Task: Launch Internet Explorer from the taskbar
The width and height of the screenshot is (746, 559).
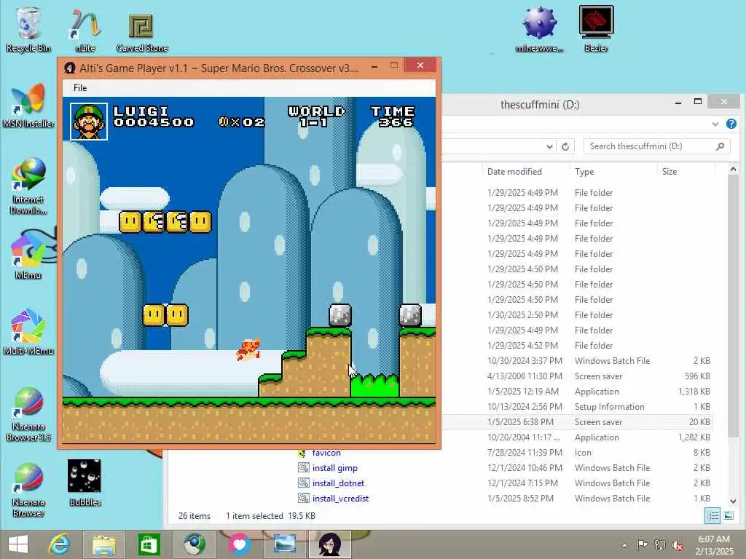Action: pyautogui.click(x=60, y=544)
